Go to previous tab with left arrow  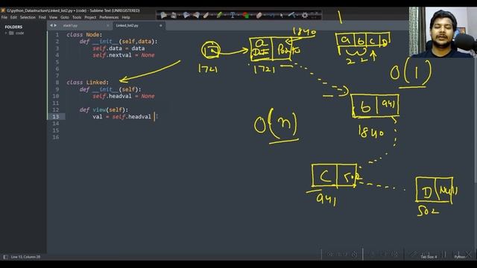click(x=51, y=25)
